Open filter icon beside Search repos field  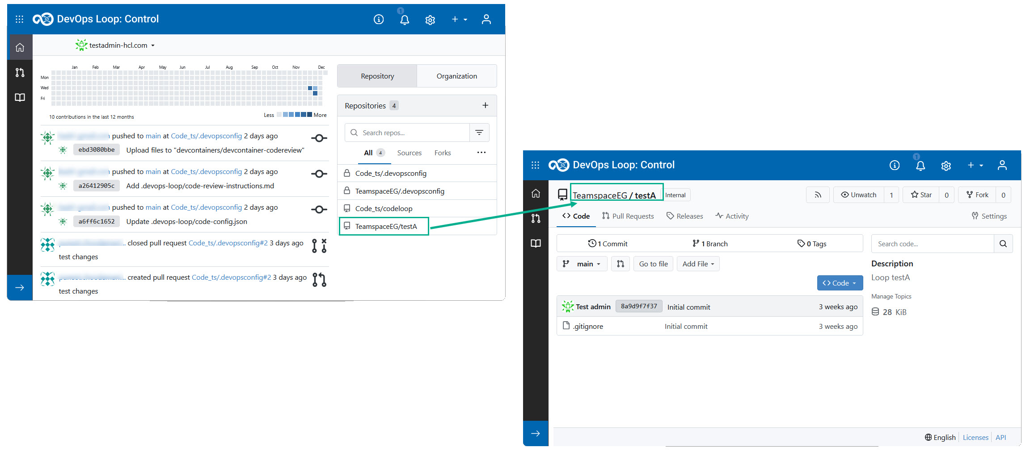pyautogui.click(x=479, y=133)
